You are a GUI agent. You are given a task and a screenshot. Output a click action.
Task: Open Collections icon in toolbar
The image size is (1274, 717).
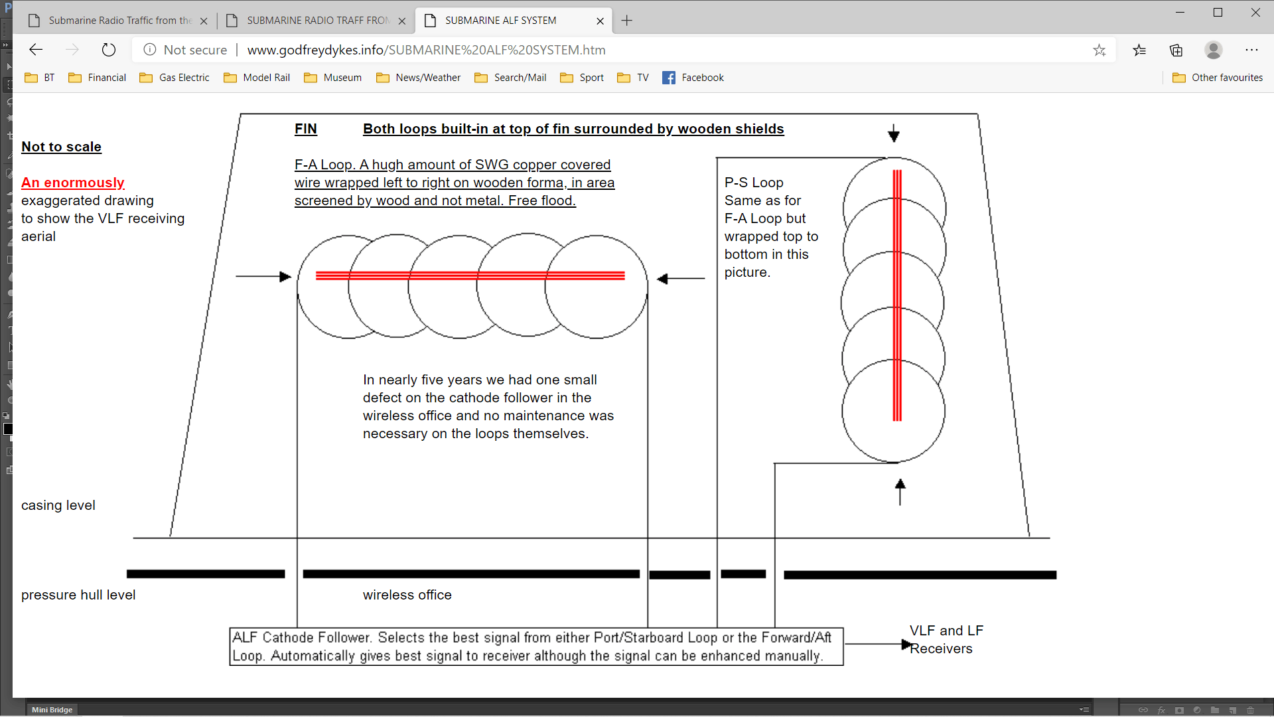point(1176,50)
